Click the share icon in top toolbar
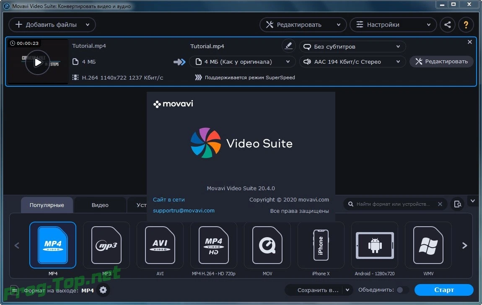 pos(448,25)
